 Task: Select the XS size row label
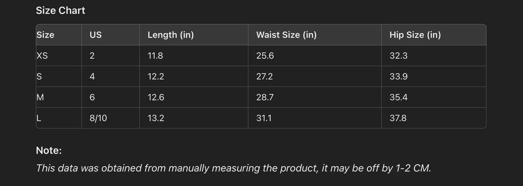tap(42, 56)
